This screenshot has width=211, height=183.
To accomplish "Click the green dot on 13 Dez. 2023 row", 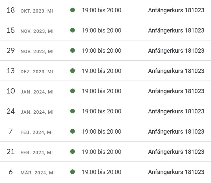I will pos(73,71).
